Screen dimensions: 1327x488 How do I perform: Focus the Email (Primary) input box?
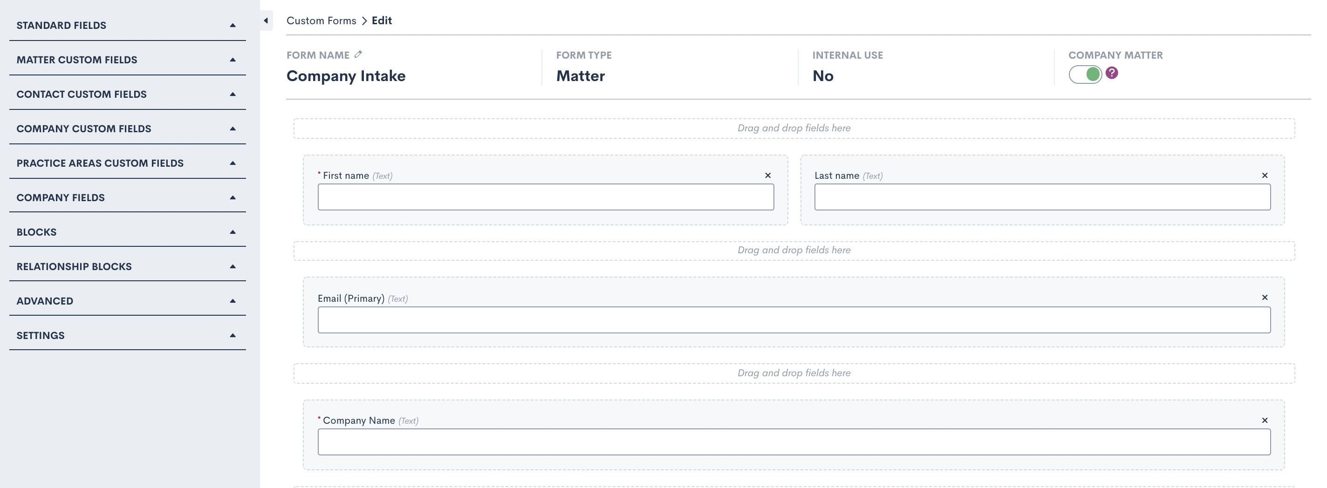pyautogui.click(x=794, y=320)
